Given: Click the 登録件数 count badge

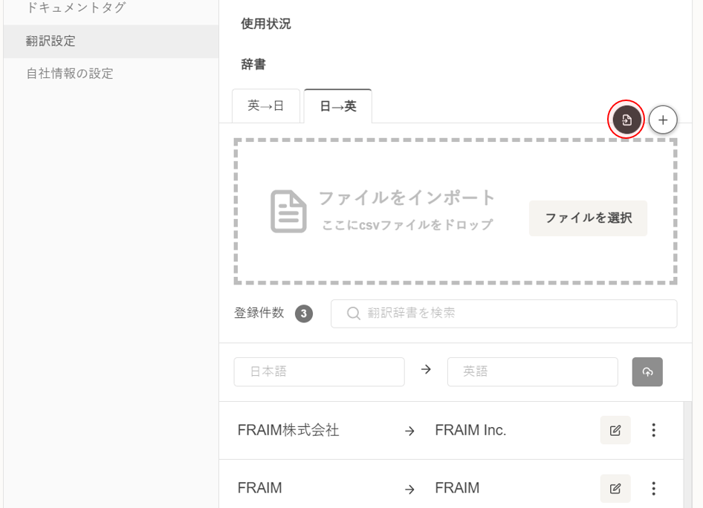Looking at the screenshot, I should [x=303, y=314].
